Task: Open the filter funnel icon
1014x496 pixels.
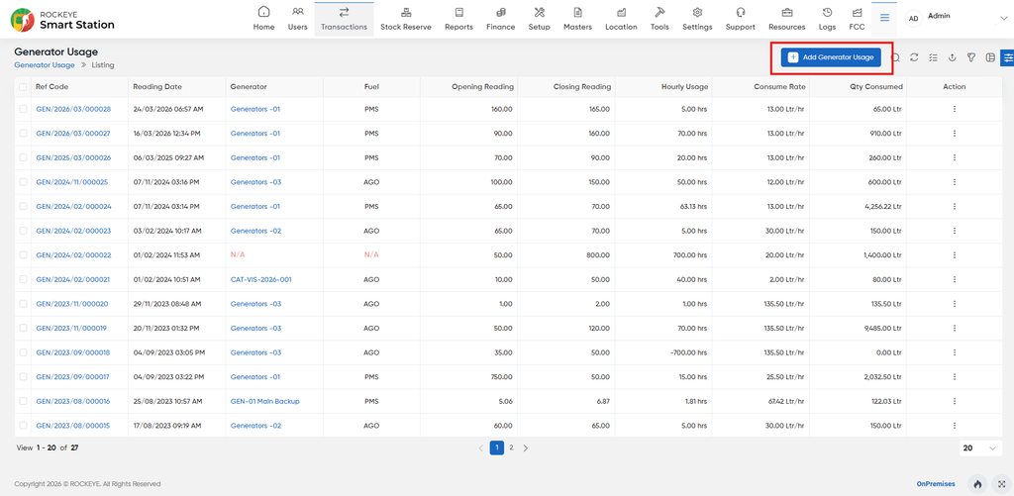Action: click(970, 57)
